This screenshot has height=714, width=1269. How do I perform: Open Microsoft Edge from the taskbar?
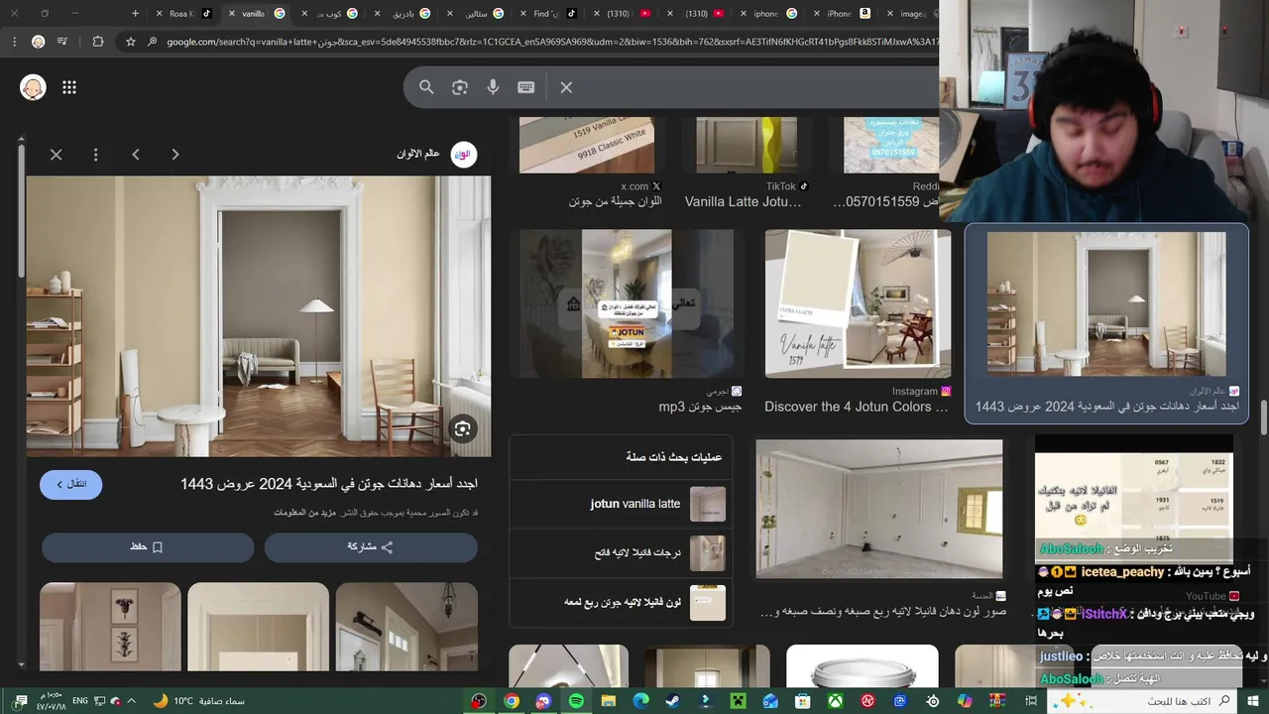641,701
